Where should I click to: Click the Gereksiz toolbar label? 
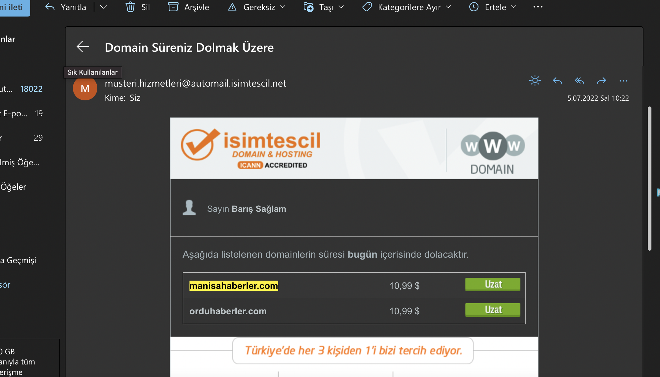259,7
